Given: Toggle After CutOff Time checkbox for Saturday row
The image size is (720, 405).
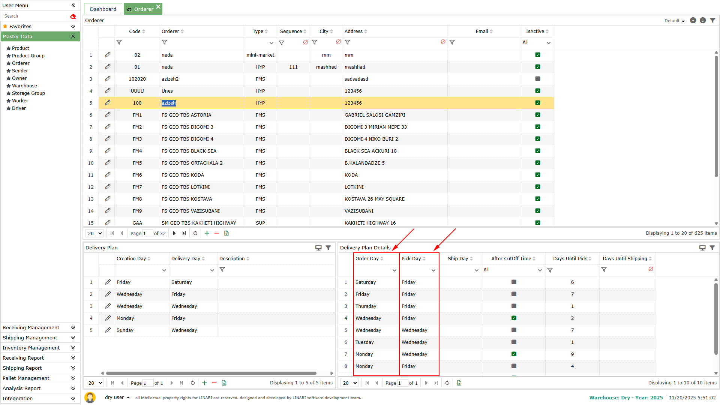Looking at the screenshot, I should [514, 282].
